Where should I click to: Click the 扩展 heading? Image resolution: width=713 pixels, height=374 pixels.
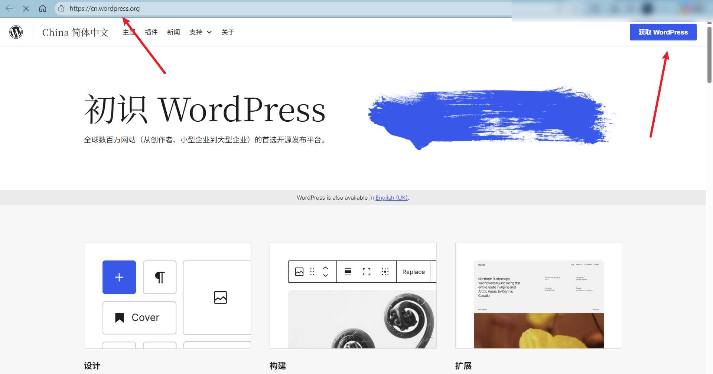tap(463, 366)
